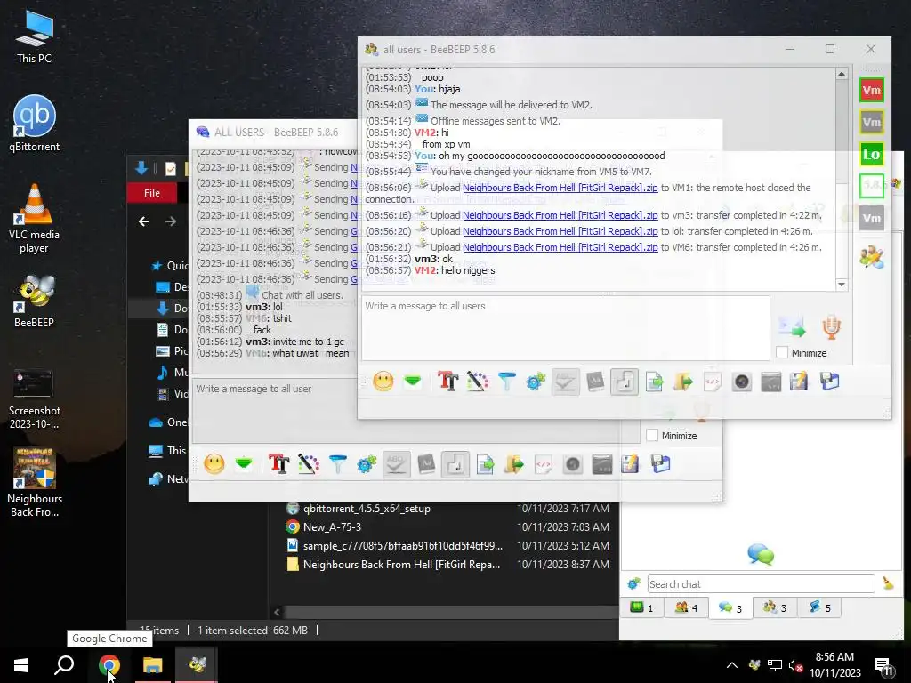The height and width of the screenshot is (683, 911).
Task: Toggle music-note button in back ALL USERS window
Action: [x=455, y=464]
